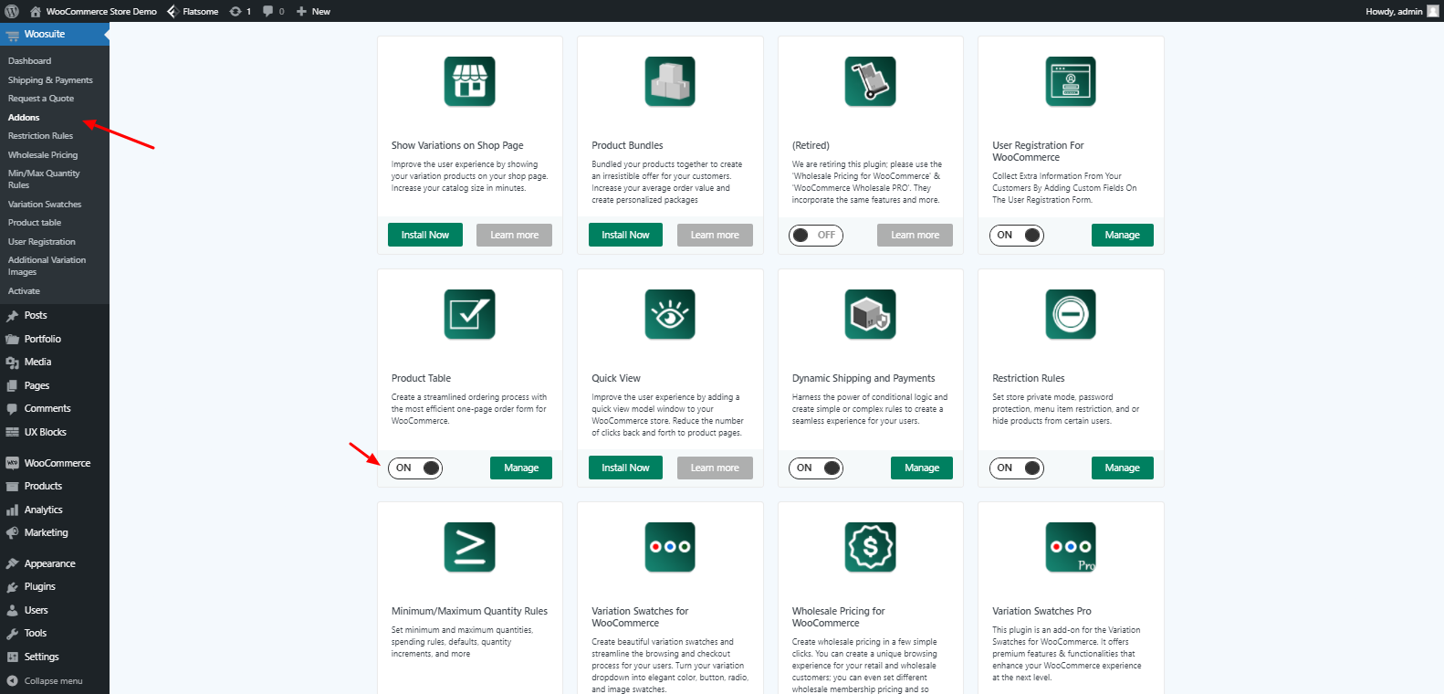Click the Minimum/Maximum Quantity Rules icon
The height and width of the screenshot is (694, 1444).
pyautogui.click(x=470, y=547)
